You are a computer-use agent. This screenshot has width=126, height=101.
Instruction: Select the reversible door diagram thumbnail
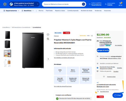(x=7, y=63)
